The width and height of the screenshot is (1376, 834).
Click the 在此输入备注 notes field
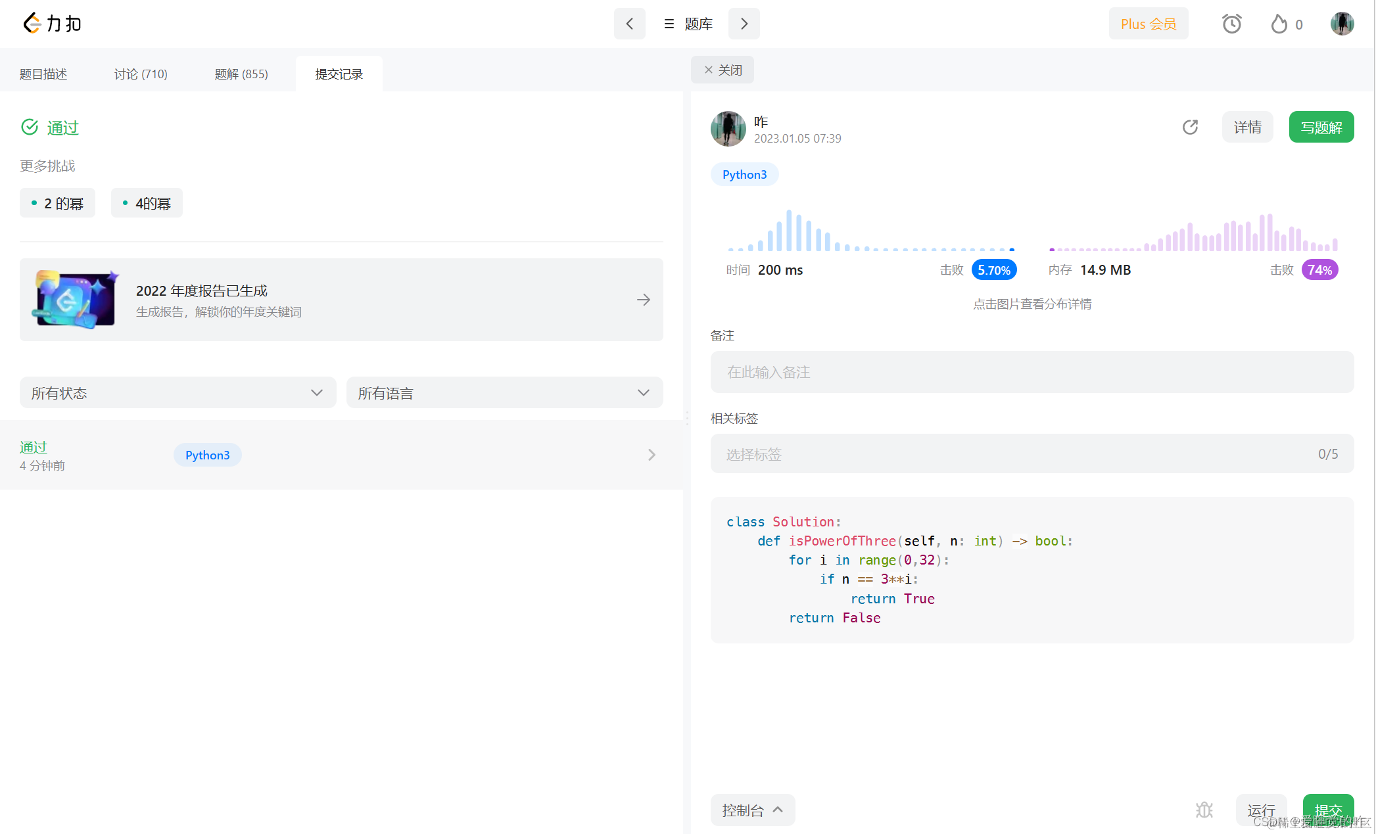(1032, 372)
